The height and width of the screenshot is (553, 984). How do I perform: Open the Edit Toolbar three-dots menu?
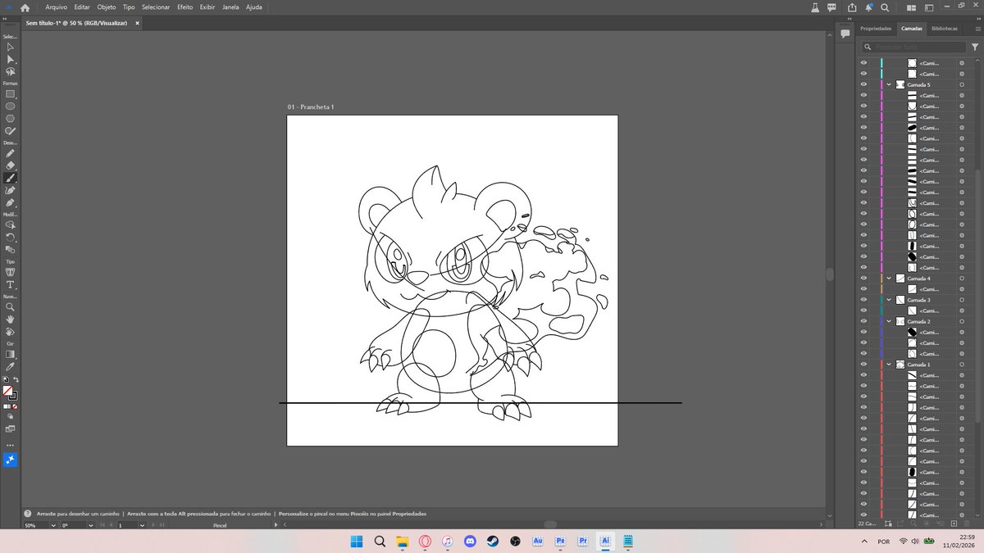11,445
